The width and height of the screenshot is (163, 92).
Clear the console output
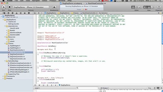pos(150,88)
